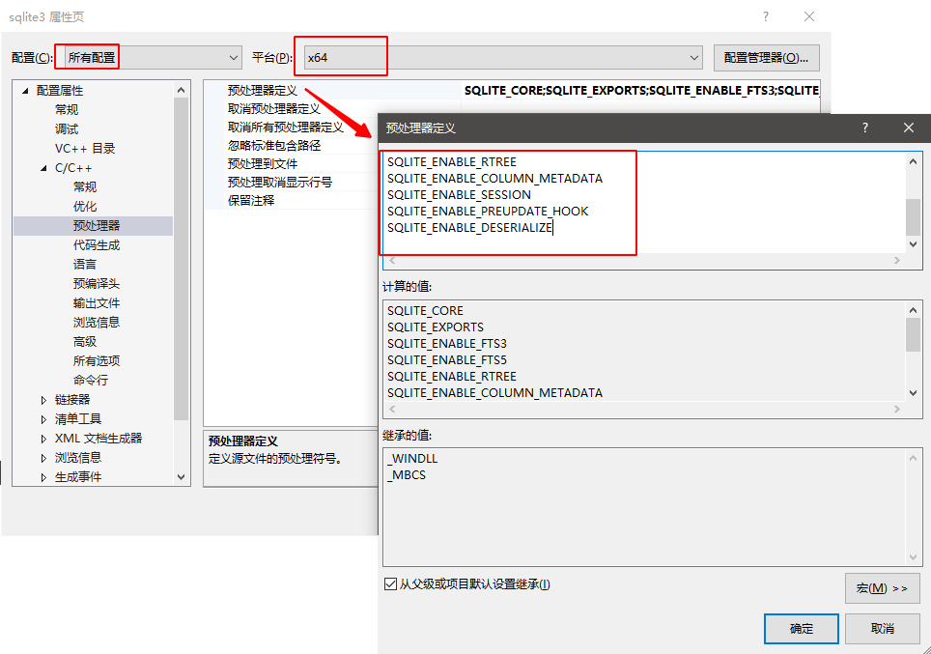Click the help icon on sqlite3 属性页 window
This screenshot has height=654, width=931.
click(x=764, y=16)
